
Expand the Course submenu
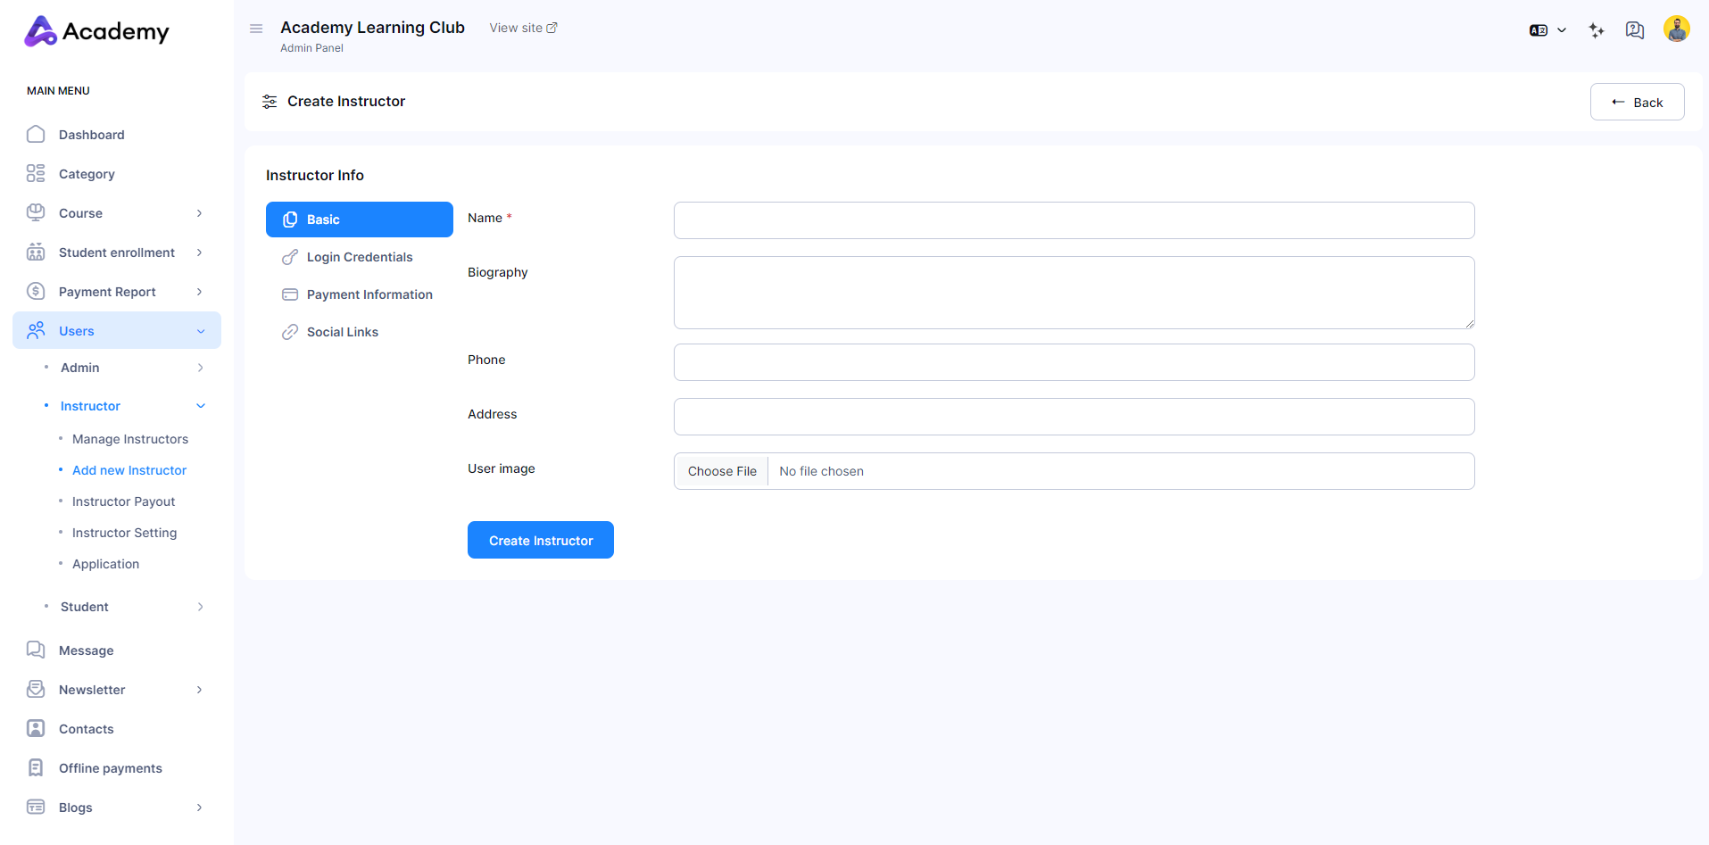coord(199,213)
